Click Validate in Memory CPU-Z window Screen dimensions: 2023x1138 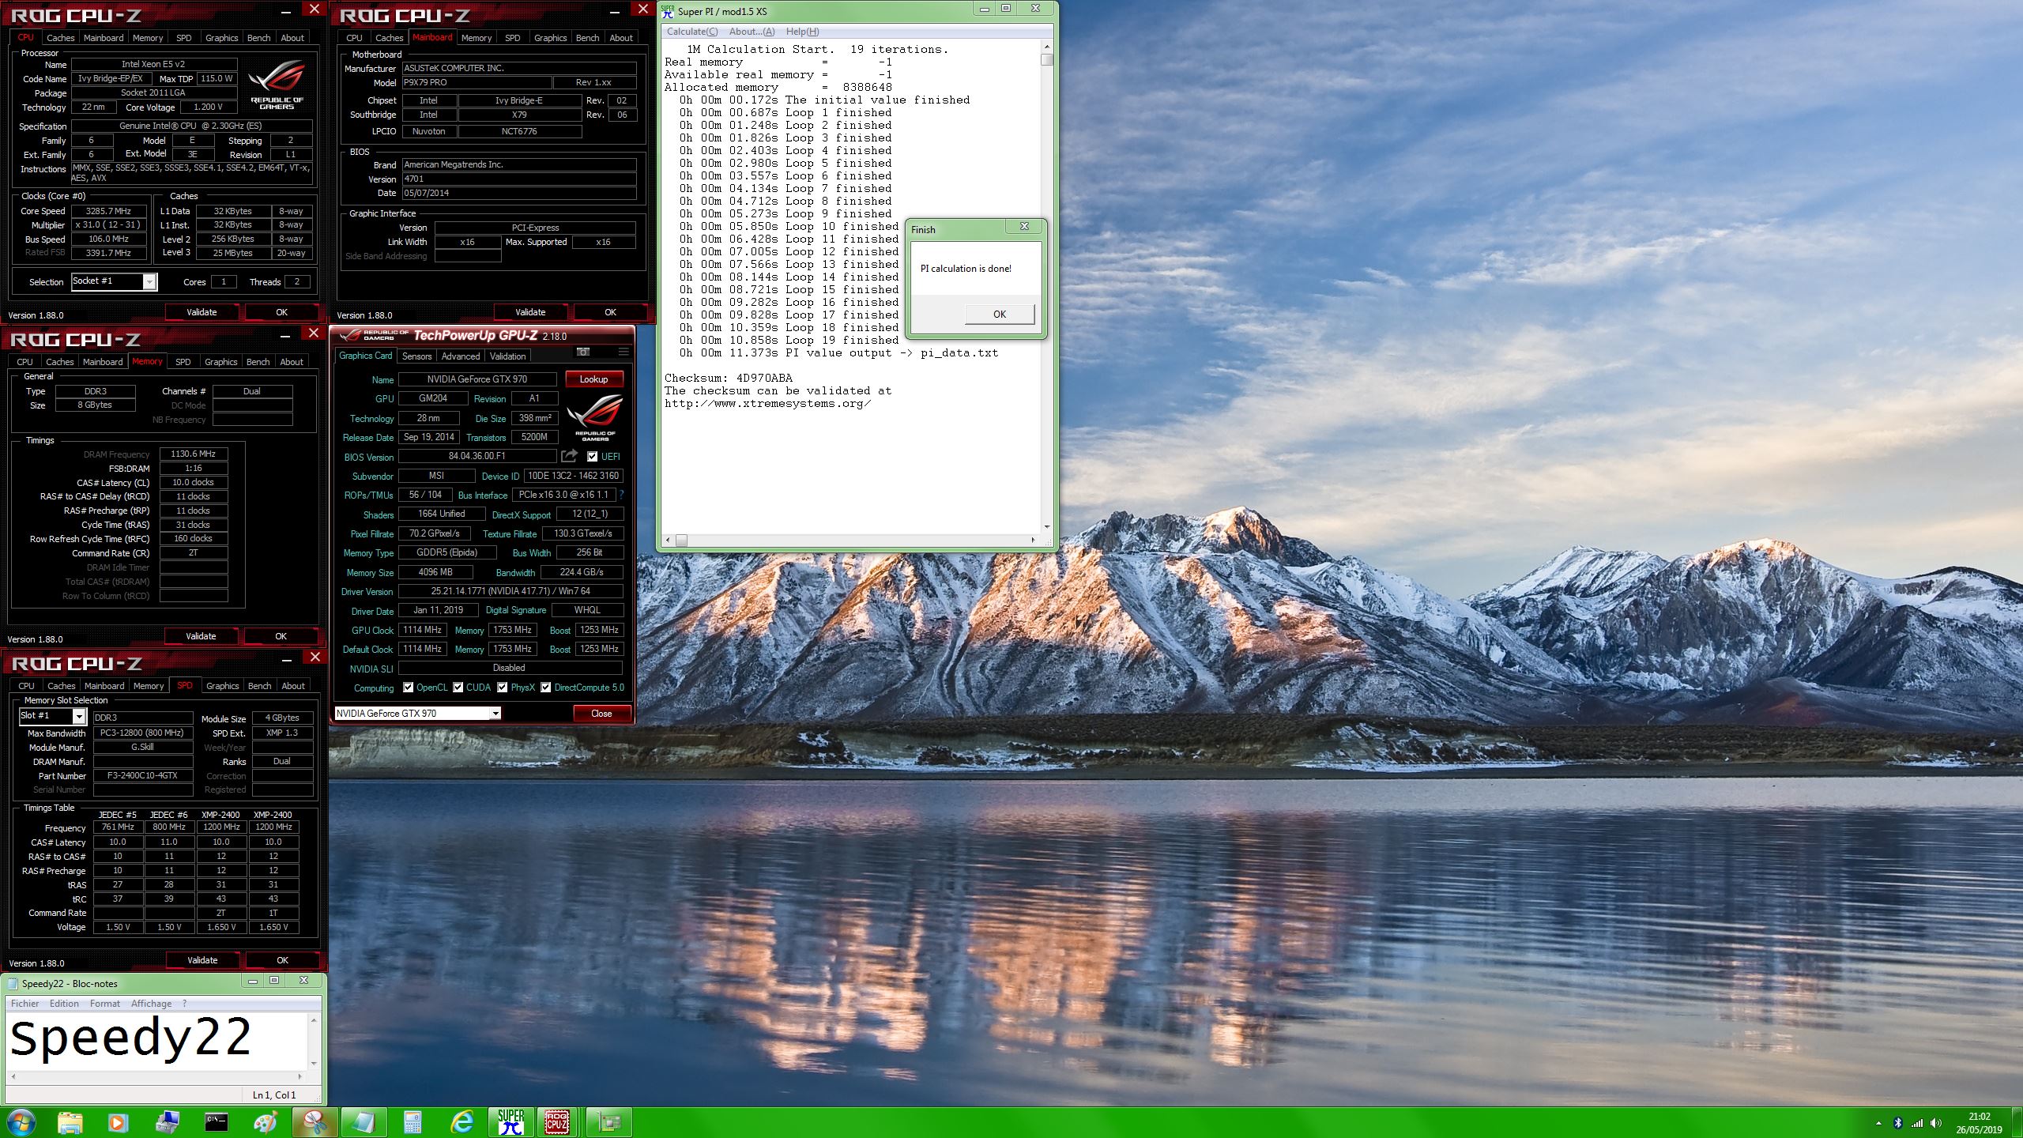(201, 636)
